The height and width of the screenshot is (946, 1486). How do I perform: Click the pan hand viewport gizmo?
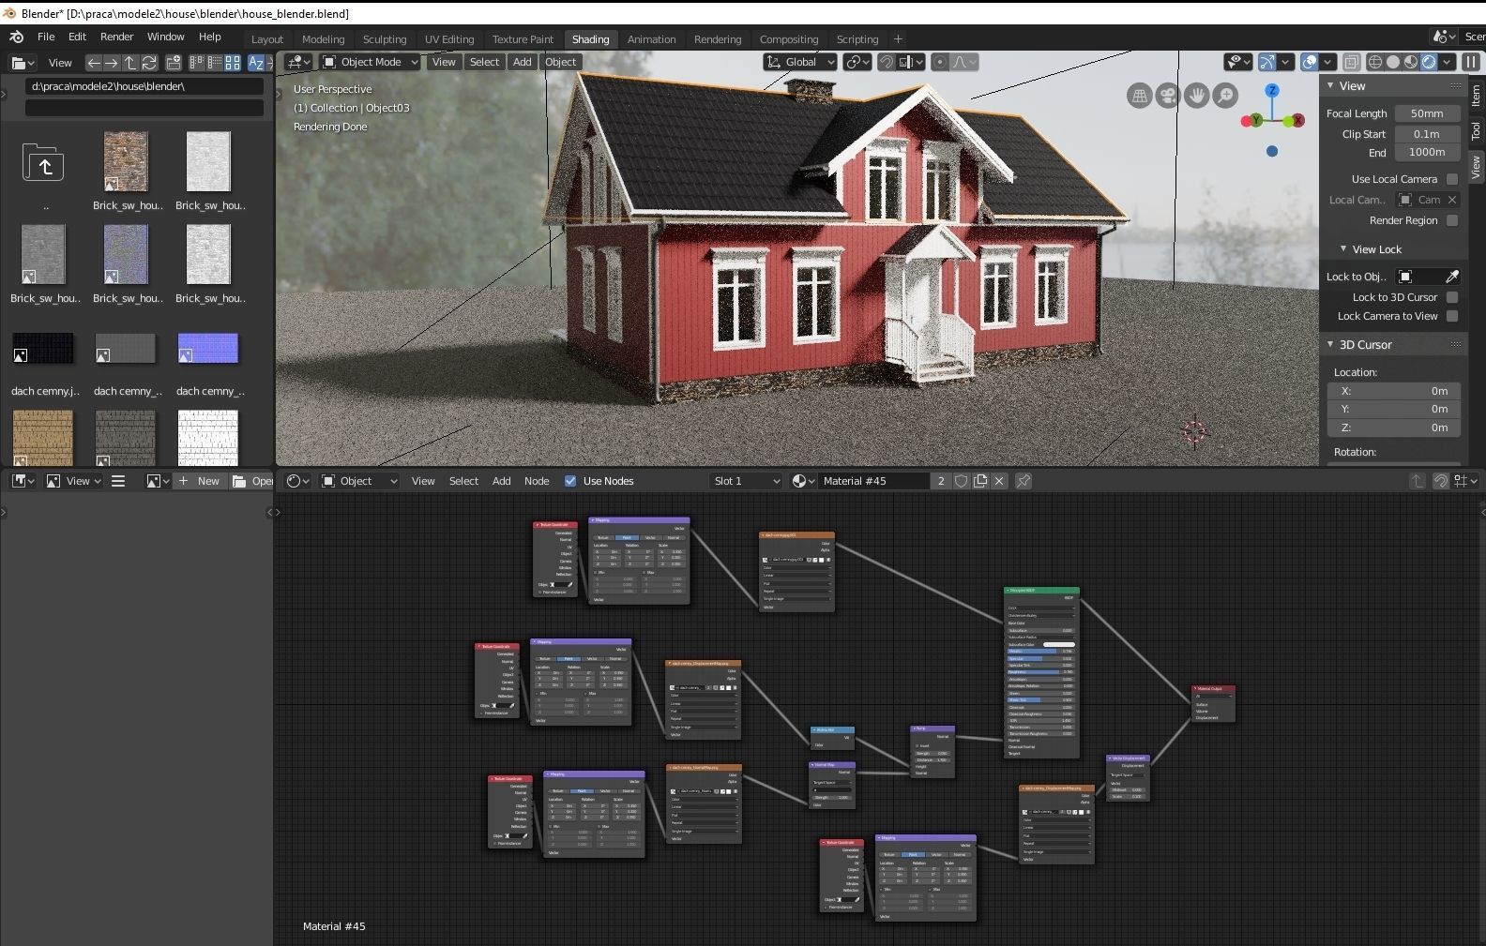tap(1196, 96)
